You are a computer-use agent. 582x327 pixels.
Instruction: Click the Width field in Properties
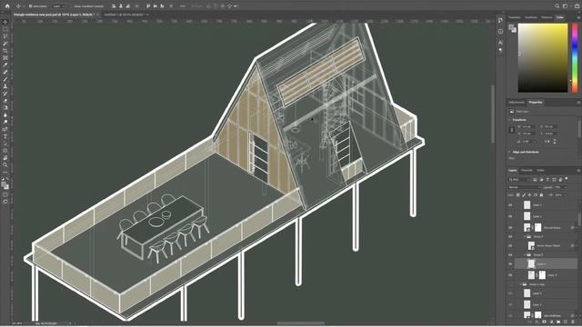coord(527,126)
